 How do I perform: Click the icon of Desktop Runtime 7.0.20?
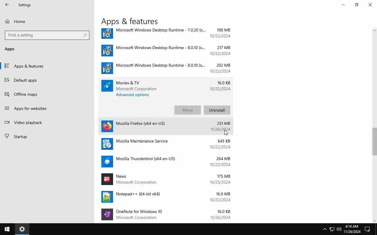107,33
